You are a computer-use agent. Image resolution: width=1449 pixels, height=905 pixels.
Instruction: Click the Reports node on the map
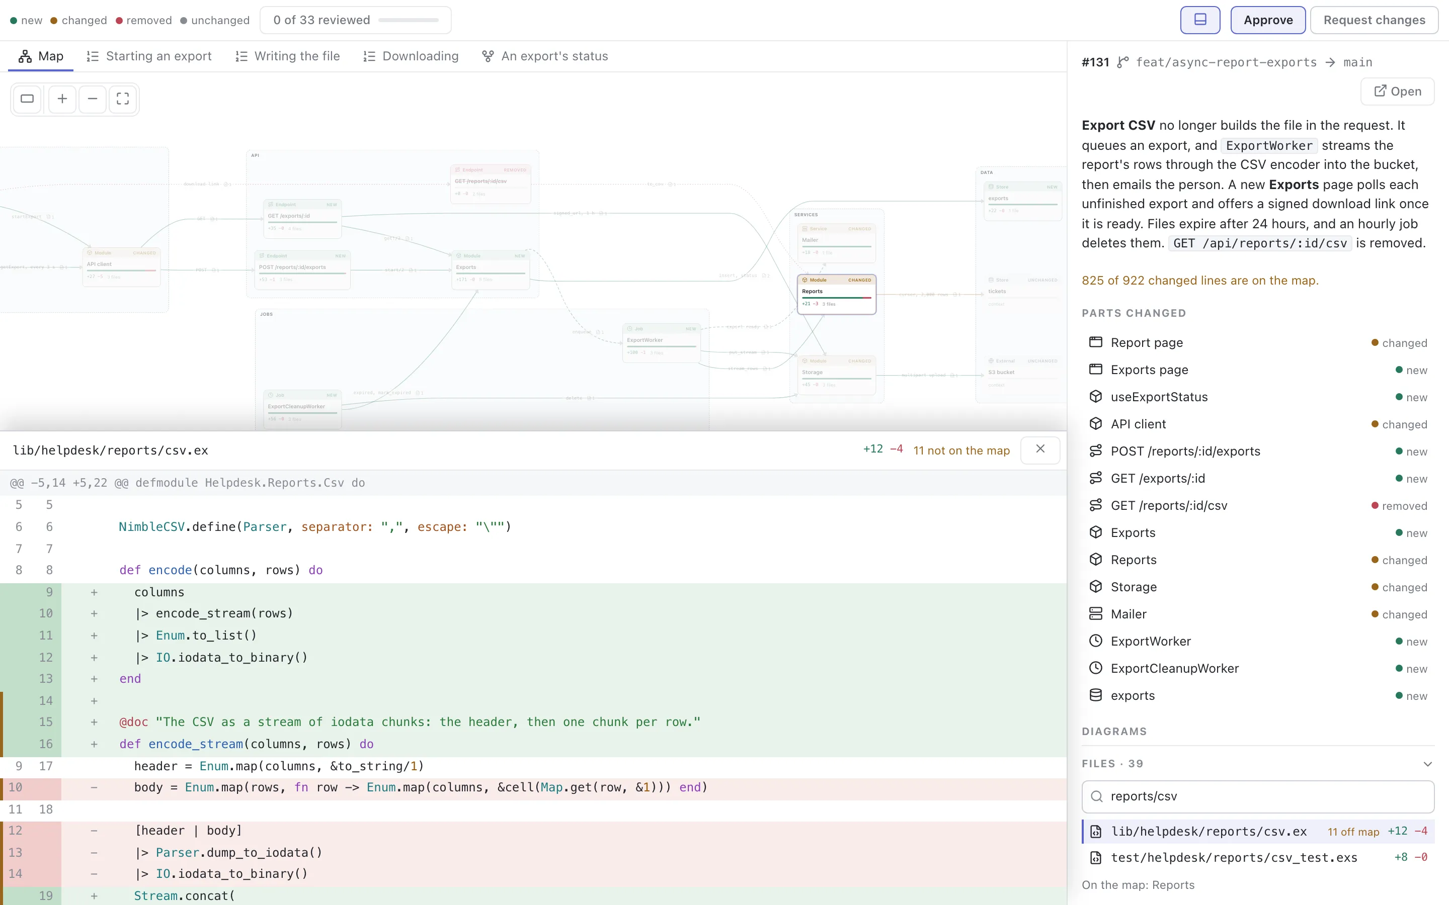[x=837, y=295]
